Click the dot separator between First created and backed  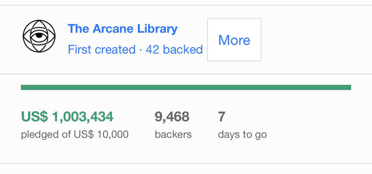pyautogui.click(x=141, y=50)
